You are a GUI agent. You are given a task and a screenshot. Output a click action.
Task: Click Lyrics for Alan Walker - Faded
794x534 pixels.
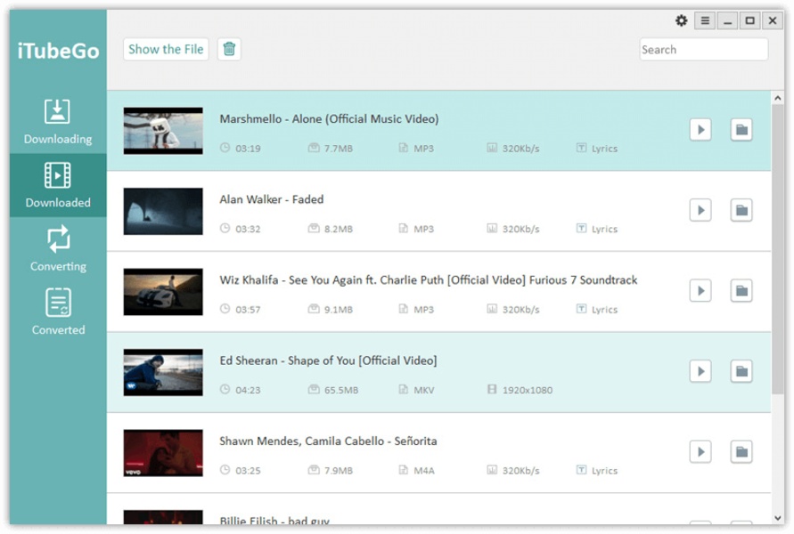coord(604,229)
